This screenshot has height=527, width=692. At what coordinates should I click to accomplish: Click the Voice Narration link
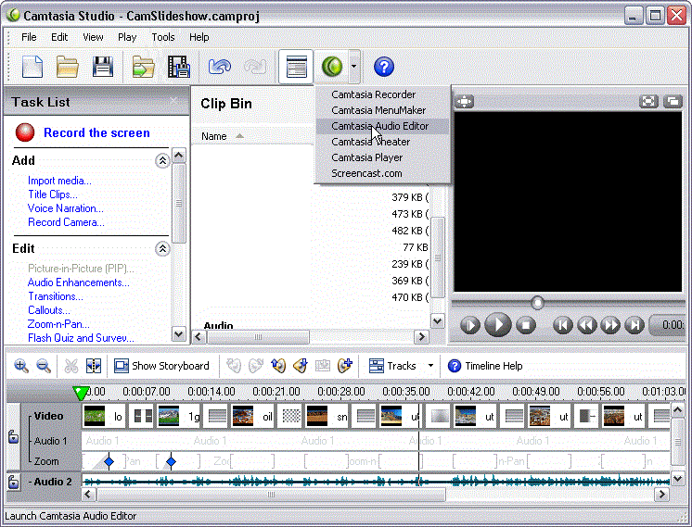point(65,208)
